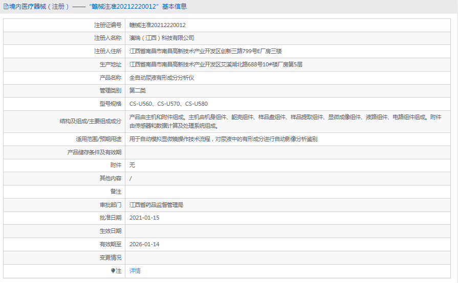Click the 其他内容 label
The width and height of the screenshot is (458, 283).
pyautogui.click(x=111, y=178)
